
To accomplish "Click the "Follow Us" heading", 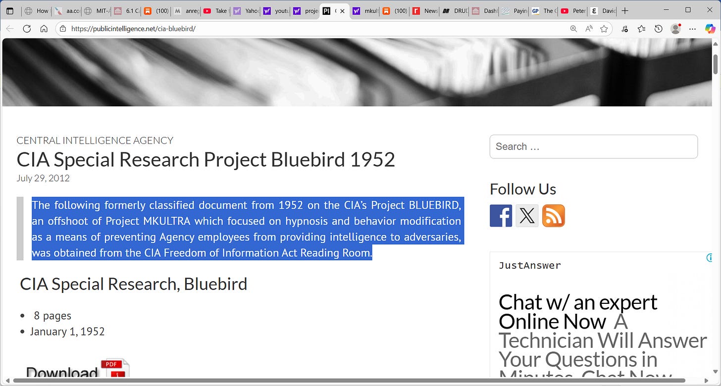I will click(x=523, y=189).
